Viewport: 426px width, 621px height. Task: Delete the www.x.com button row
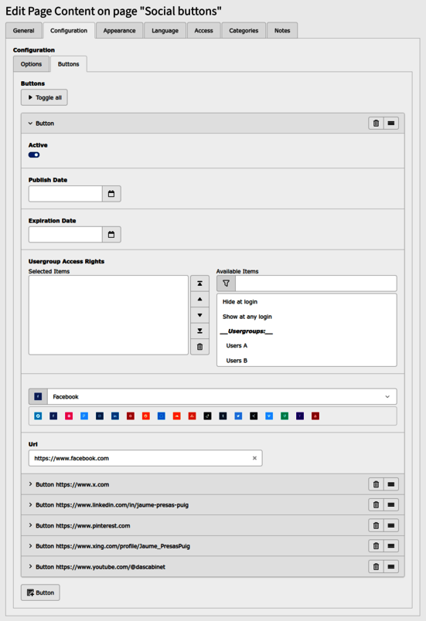pos(376,484)
